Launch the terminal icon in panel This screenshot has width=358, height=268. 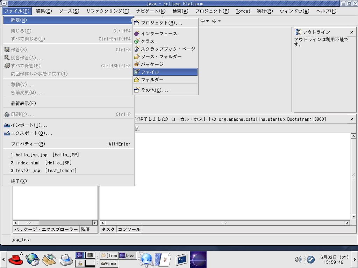click(x=181, y=260)
